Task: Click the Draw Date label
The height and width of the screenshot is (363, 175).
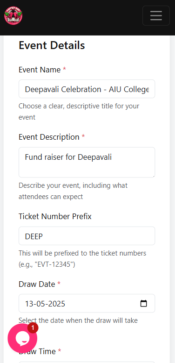Action: pyautogui.click(x=37, y=284)
